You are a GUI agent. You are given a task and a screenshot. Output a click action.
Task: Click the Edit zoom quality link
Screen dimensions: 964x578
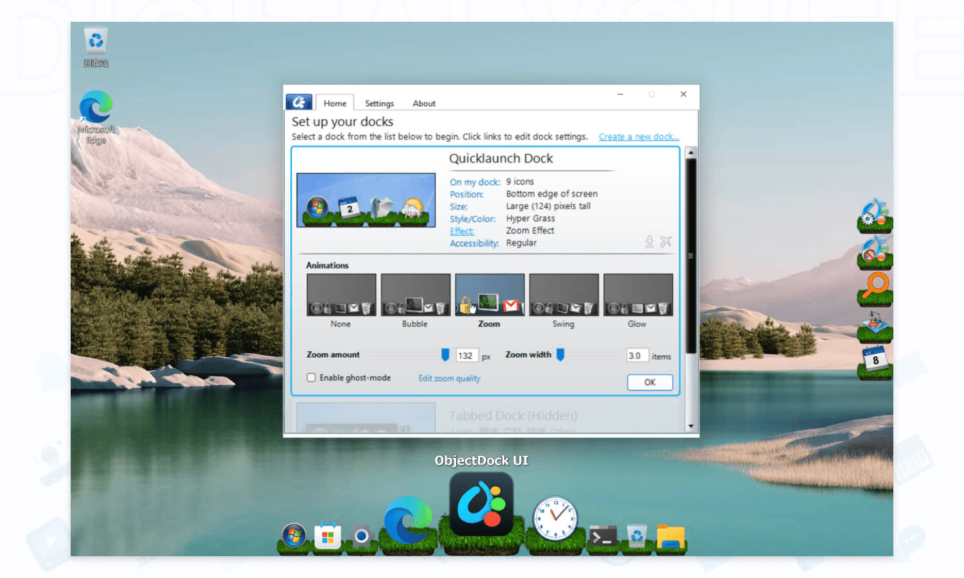449,378
